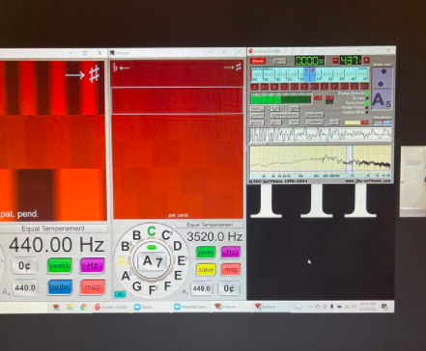Screen dimensions: 426x351
Task: Click purple Hz button in 3520.0 Hz window
Action: (x=231, y=252)
